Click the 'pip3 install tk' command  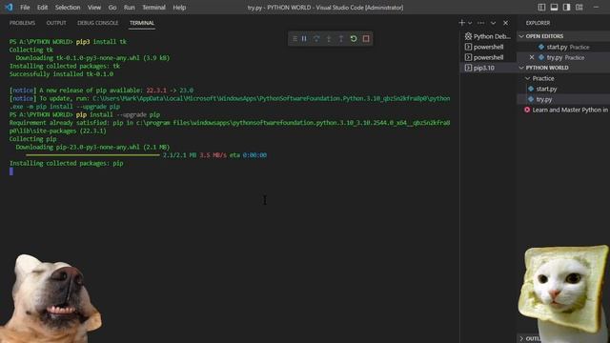click(x=101, y=42)
